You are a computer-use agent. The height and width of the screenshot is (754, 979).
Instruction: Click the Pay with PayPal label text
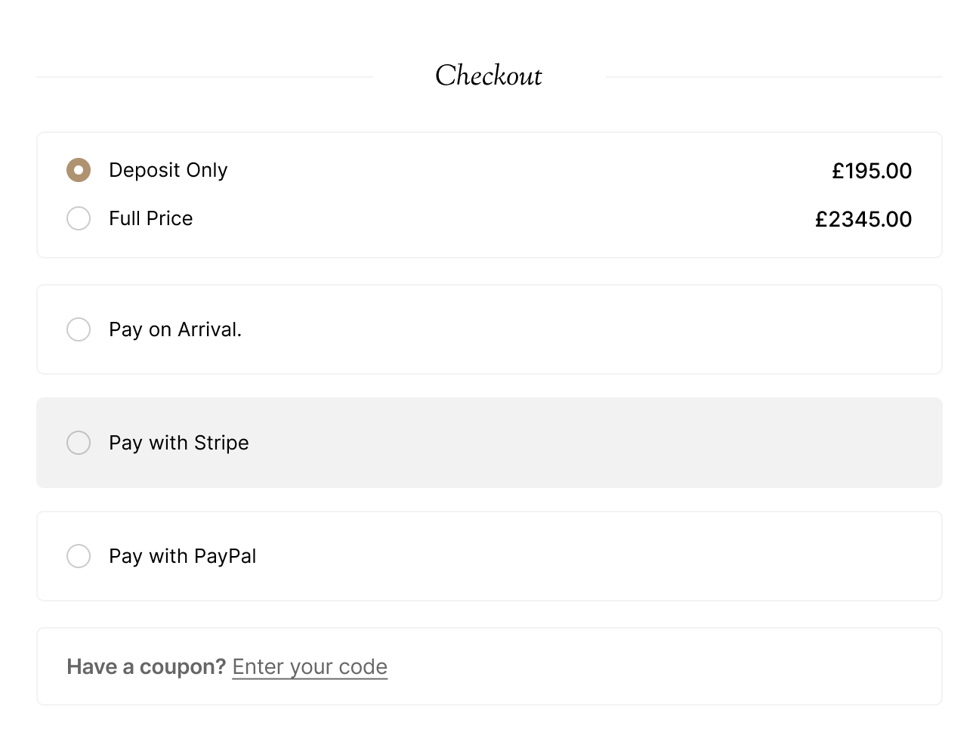[x=182, y=556]
